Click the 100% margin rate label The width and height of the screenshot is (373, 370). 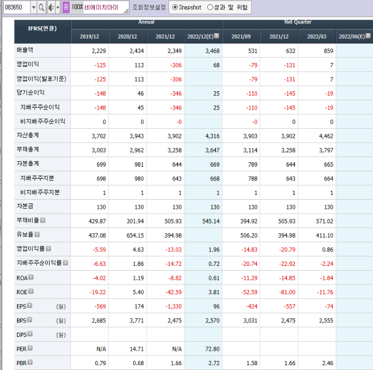[77, 7]
